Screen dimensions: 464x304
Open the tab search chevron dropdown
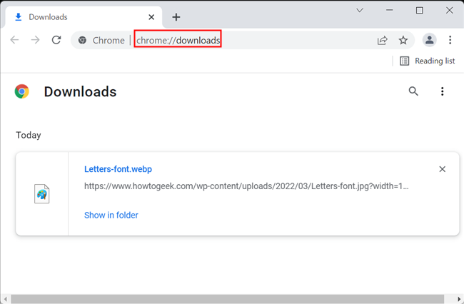pyautogui.click(x=360, y=11)
